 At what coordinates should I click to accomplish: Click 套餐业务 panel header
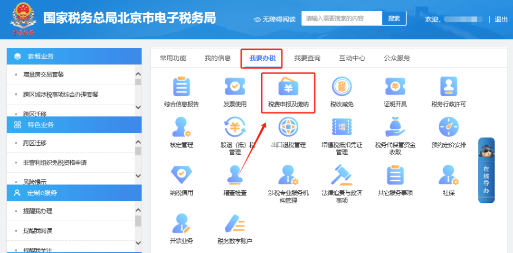point(74,56)
